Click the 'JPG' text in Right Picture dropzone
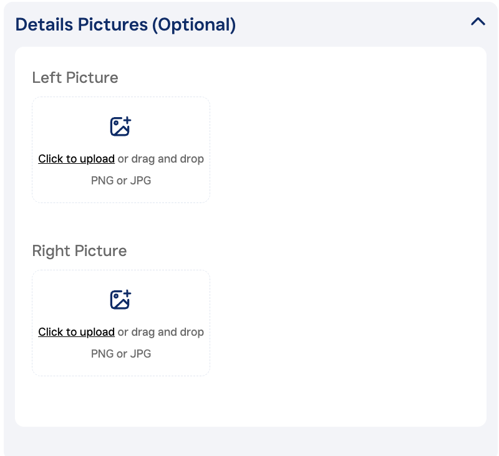This screenshot has width=499, height=456. pos(140,354)
